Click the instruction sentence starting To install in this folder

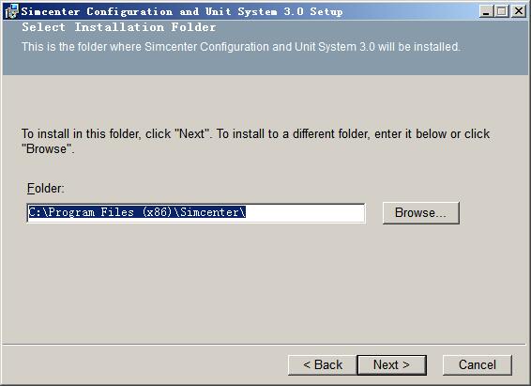point(256,141)
